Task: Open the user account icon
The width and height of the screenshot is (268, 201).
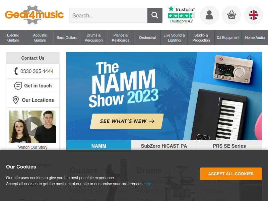Action: click(209, 15)
